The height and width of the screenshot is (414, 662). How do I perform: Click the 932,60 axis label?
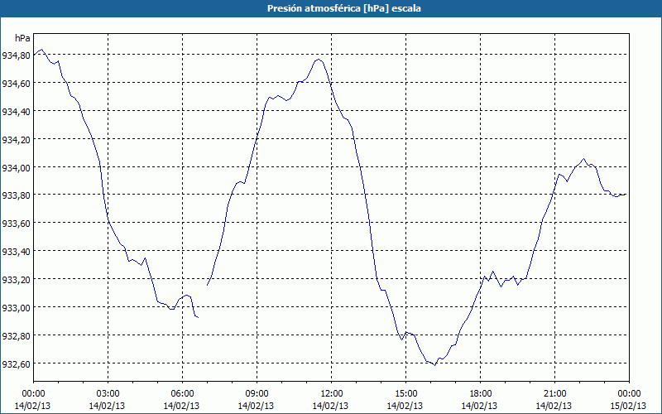click(16, 363)
